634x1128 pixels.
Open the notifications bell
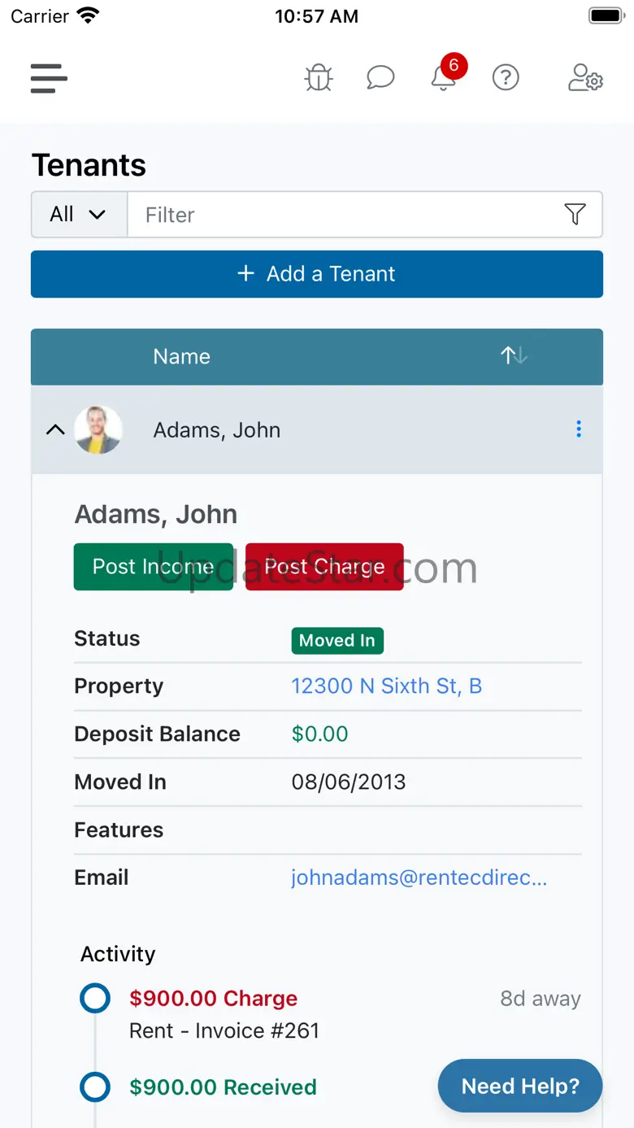click(x=443, y=78)
